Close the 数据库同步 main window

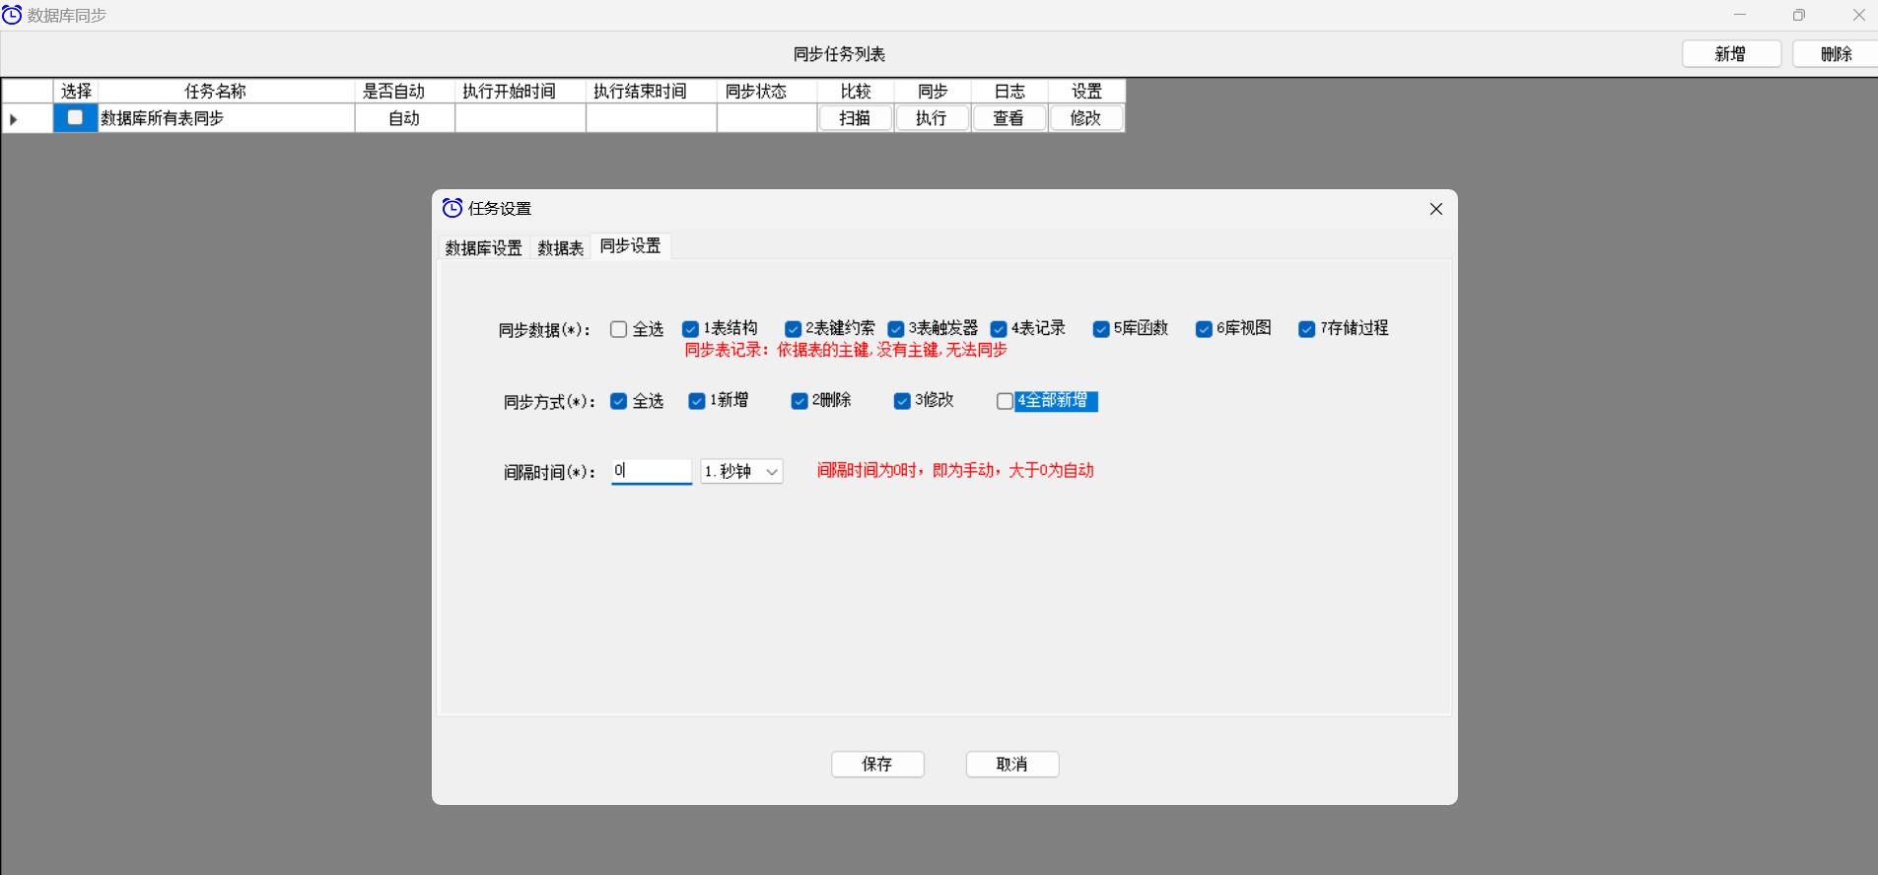[x=1858, y=15]
